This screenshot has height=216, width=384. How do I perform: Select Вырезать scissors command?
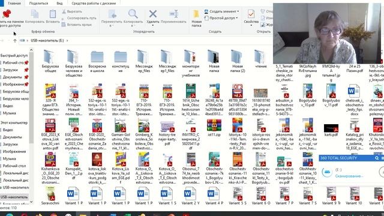pyautogui.click(x=72, y=11)
